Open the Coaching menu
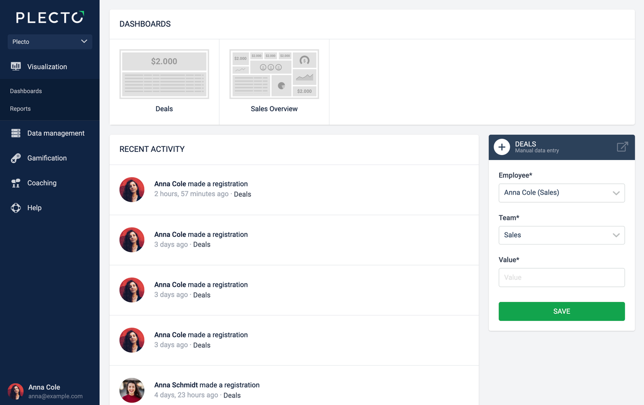Image resolution: width=644 pixels, height=405 pixels. 50,183
